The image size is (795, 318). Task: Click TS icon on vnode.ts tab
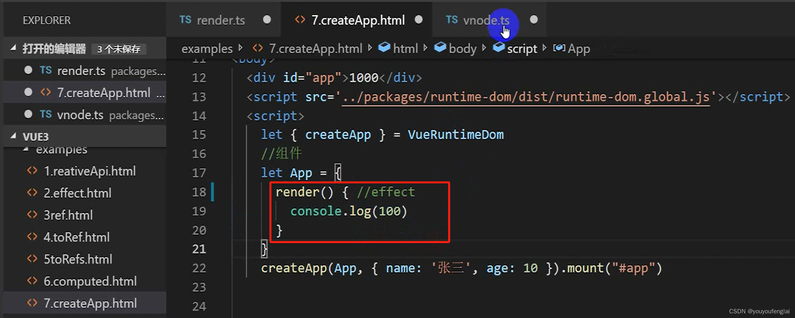click(x=451, y=20)
